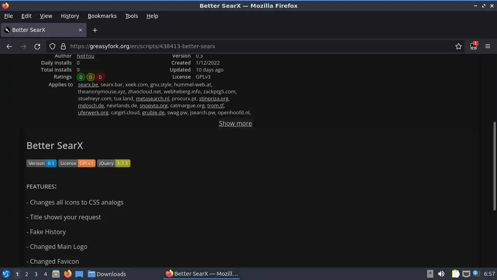Bookmark this page with the star
Viewport: 497px width, 280px height.
[459, 46]
